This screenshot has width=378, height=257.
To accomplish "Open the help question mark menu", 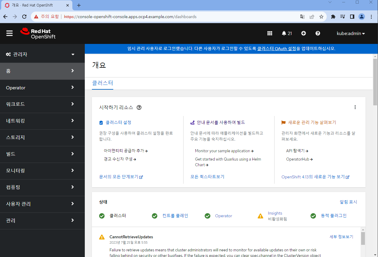I will [318, 34].
